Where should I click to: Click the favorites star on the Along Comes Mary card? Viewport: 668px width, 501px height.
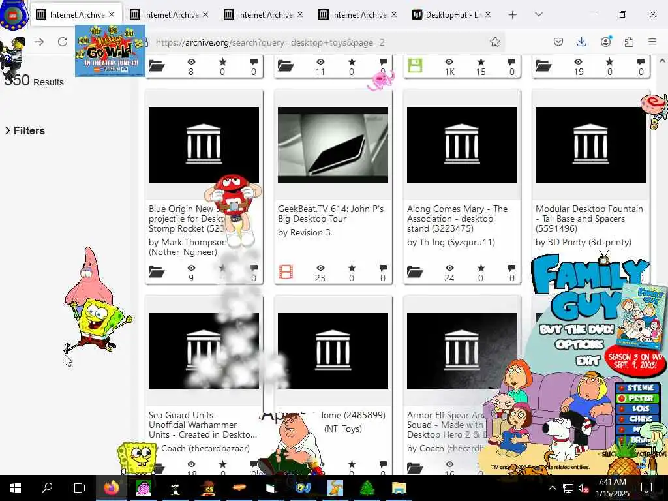(x=481, y=267)
